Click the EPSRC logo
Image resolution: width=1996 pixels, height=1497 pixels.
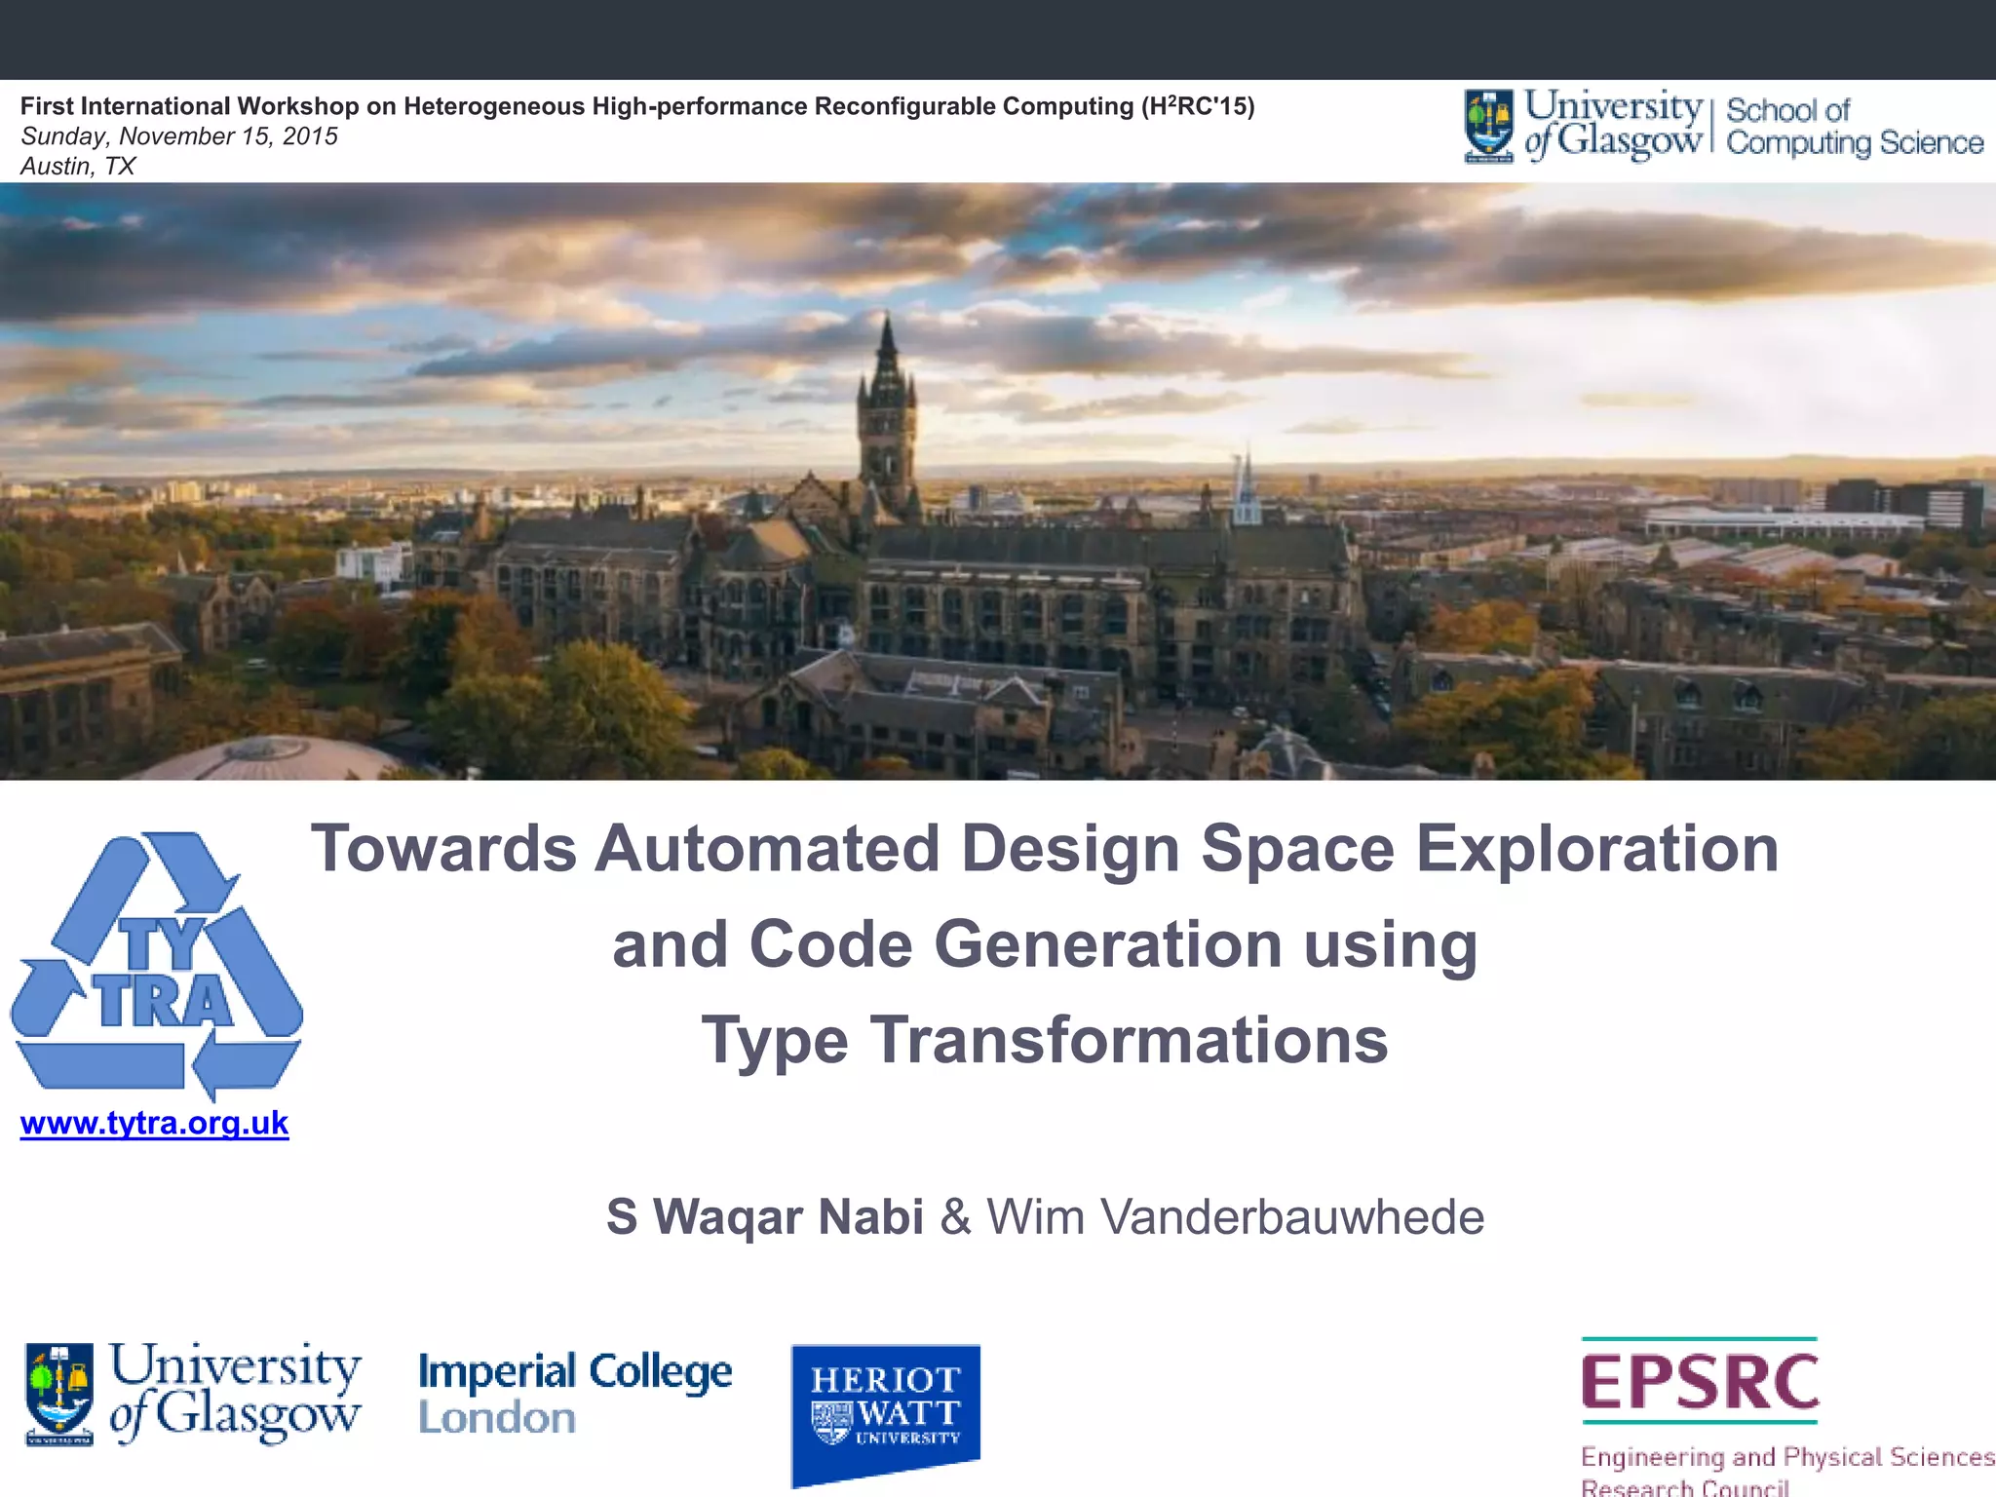(x=1700, y=1380)
